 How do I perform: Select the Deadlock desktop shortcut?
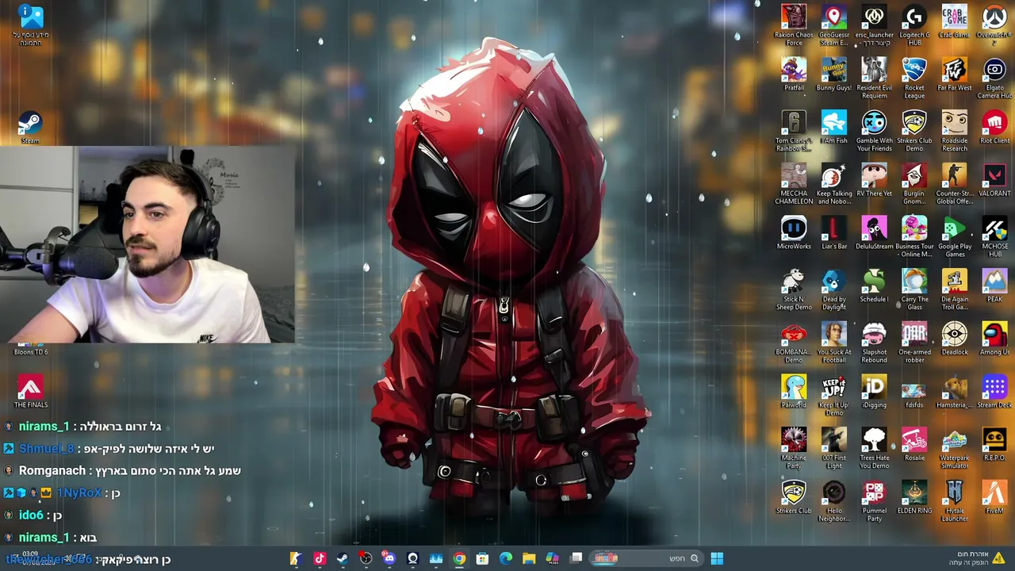[954, 339]
